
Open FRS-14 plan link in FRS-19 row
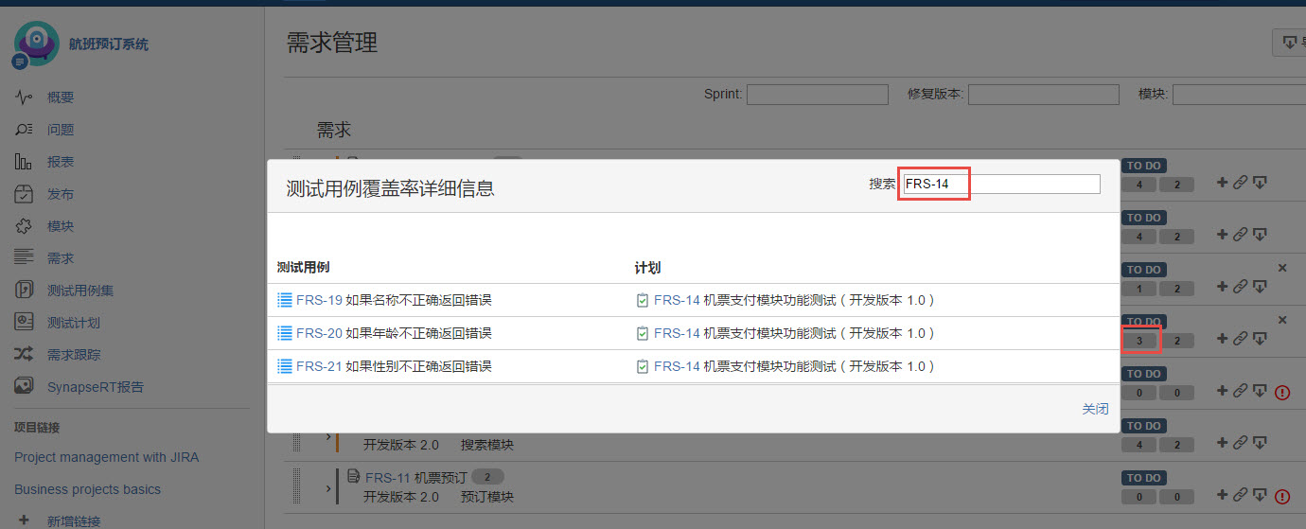[x=677, y=300]
